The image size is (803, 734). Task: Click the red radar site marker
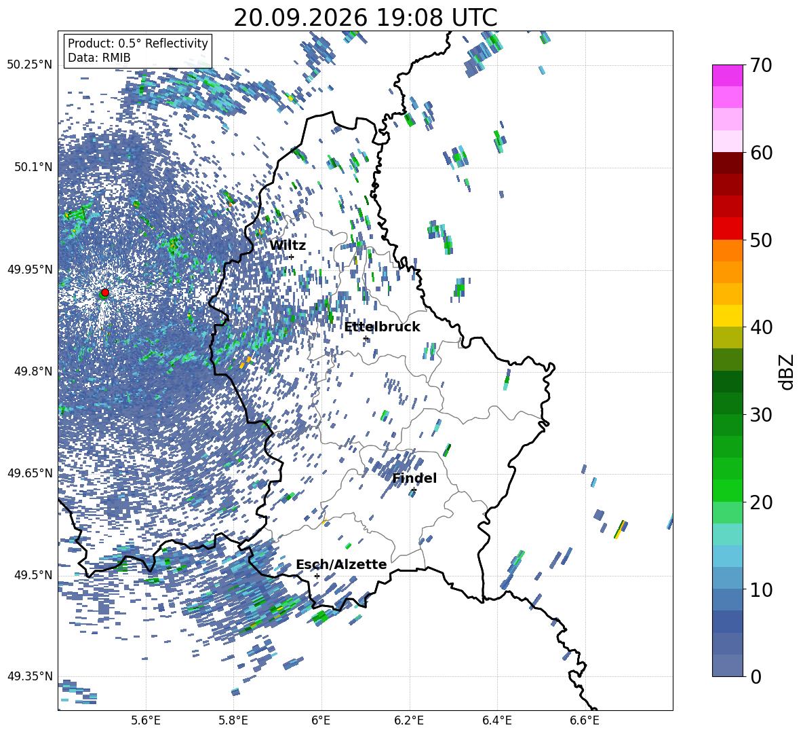click(x=105, y=292)
